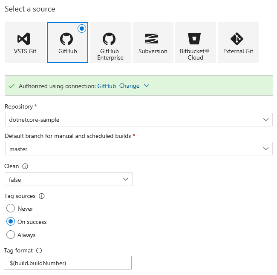Click the Change connection link
Image resolution: width=277 pixels, height=275 pixels.
coord(129,86)
